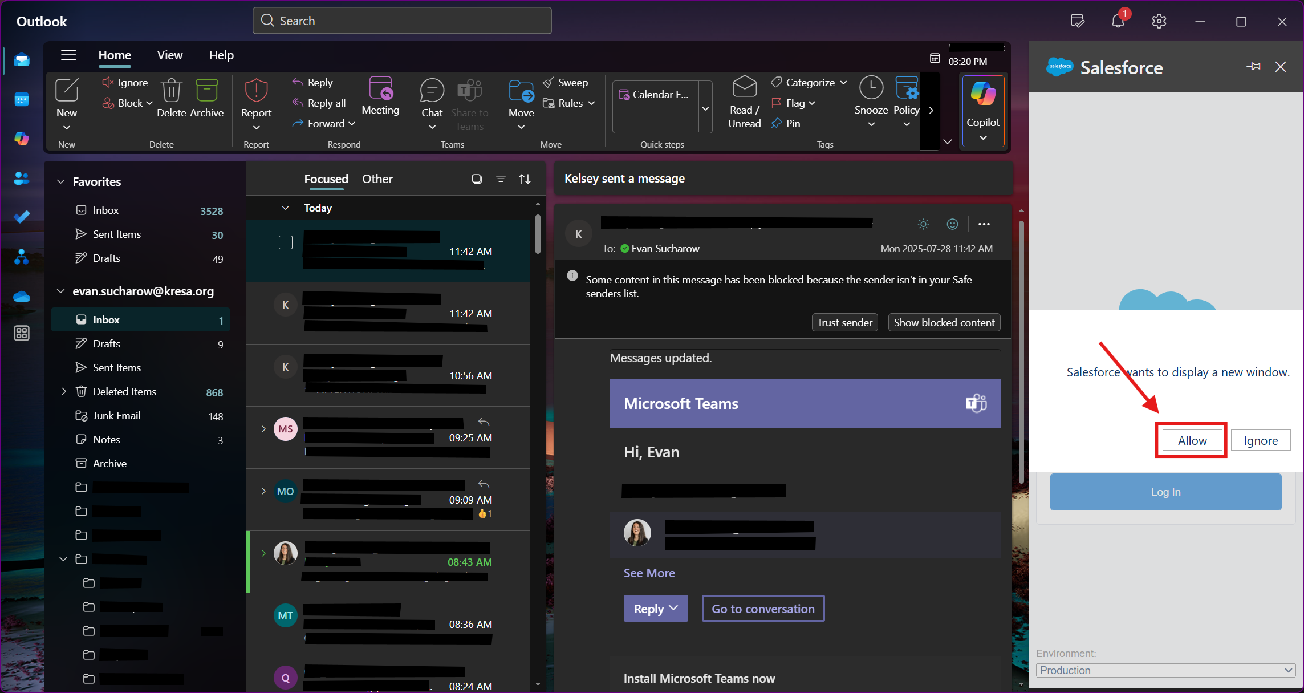Open Copilot from the left rail

(x=22, y=139)
